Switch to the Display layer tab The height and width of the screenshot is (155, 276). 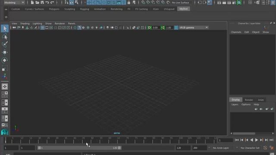point(236,99)
